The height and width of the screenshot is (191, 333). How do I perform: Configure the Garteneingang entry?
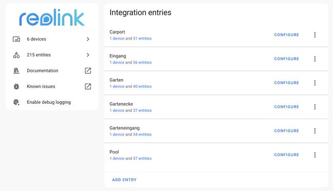coord(286,131)
